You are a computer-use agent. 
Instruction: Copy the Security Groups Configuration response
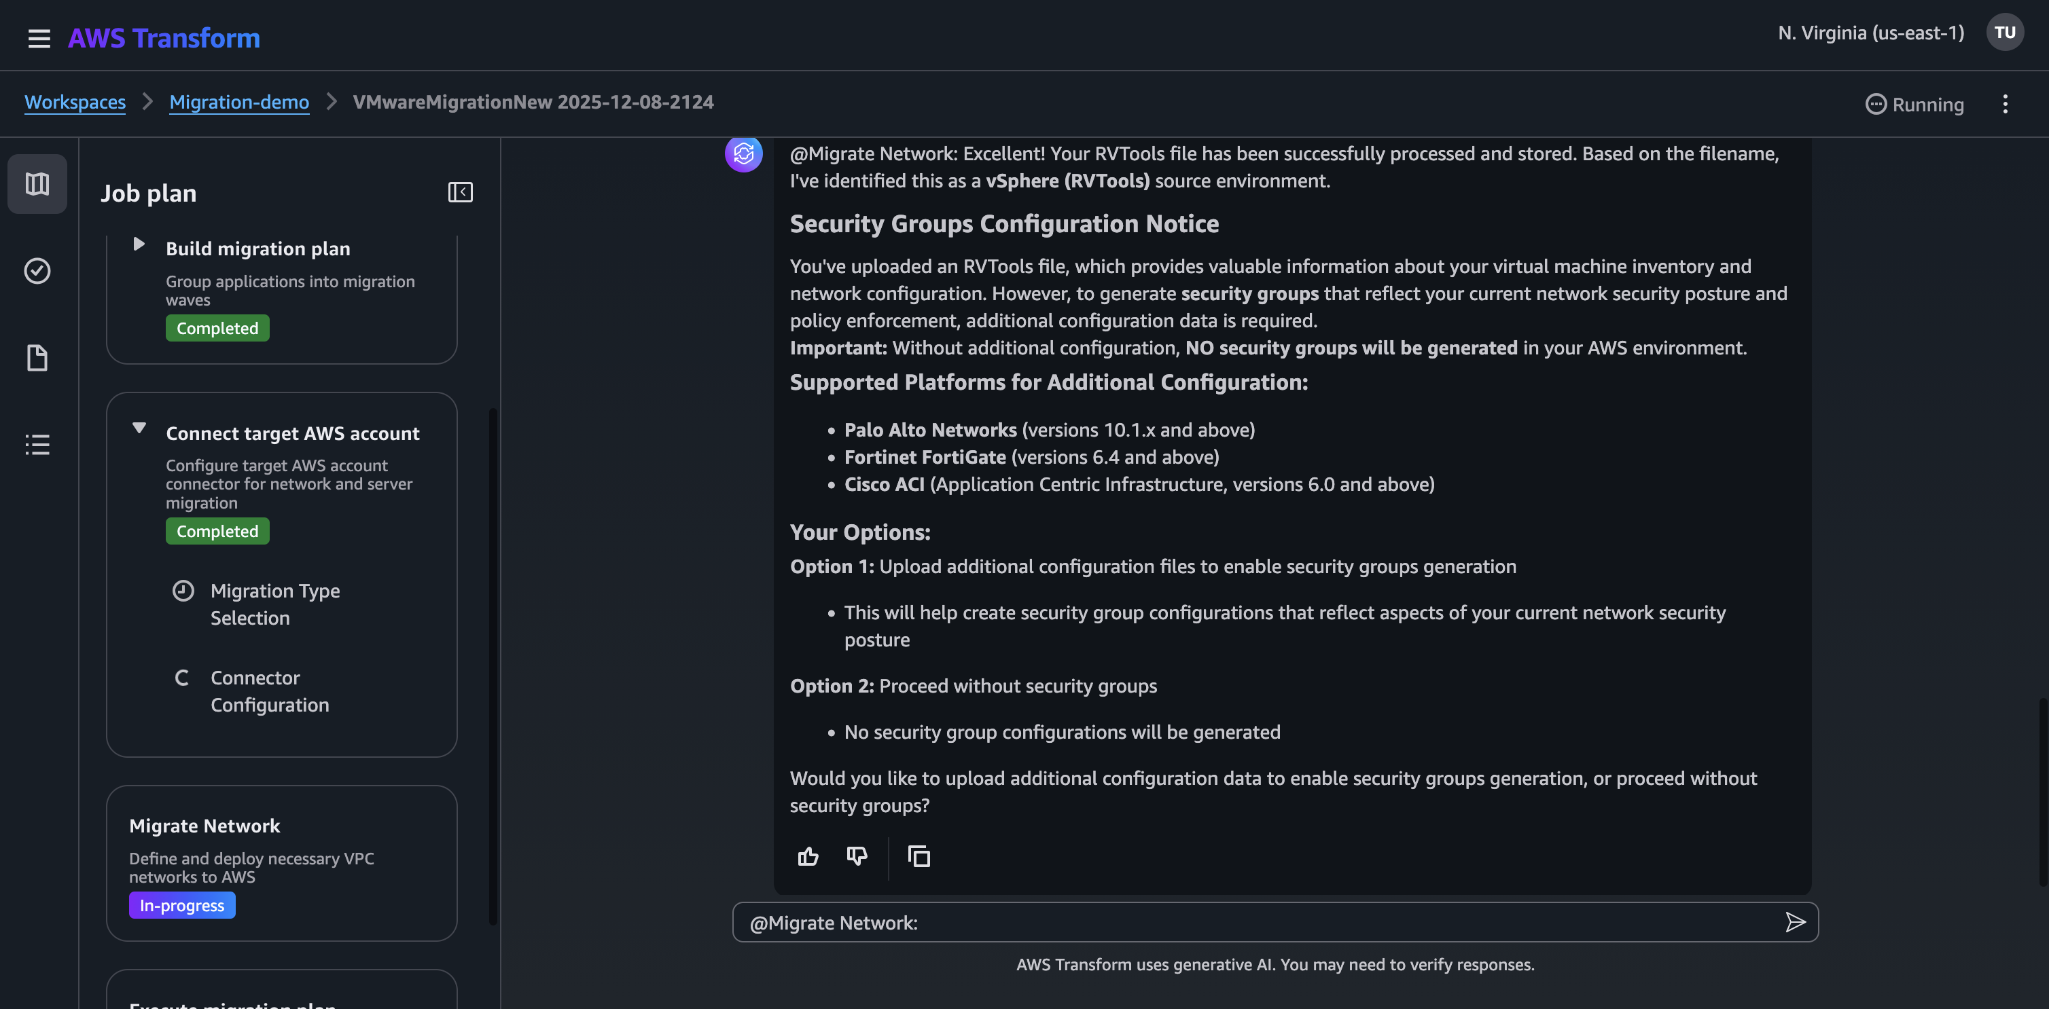919,857
